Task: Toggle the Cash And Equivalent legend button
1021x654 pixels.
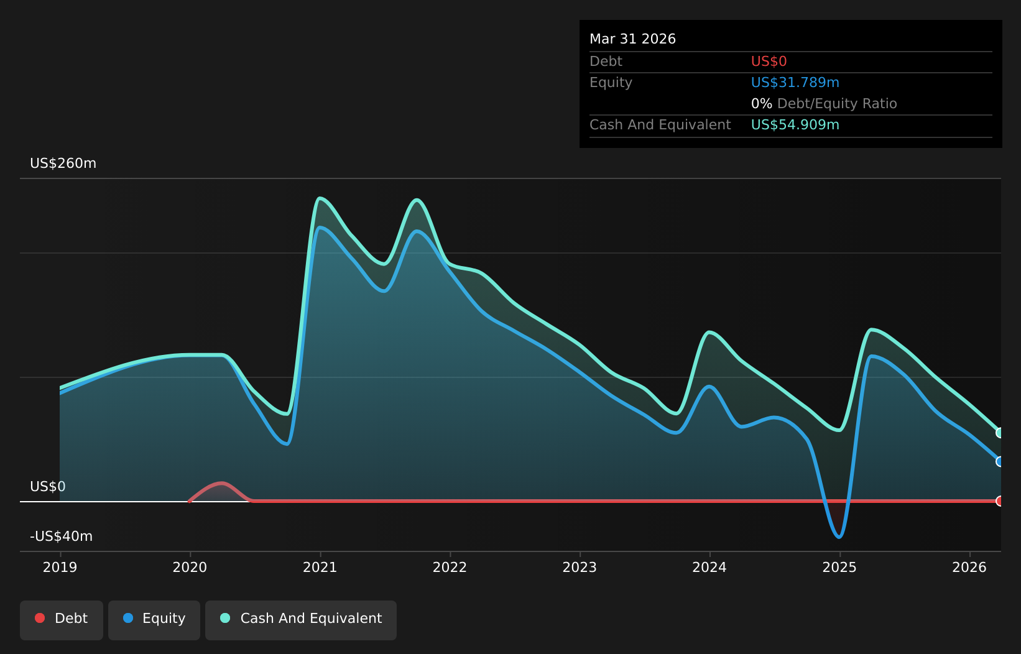Action: (x=301, y=620)
